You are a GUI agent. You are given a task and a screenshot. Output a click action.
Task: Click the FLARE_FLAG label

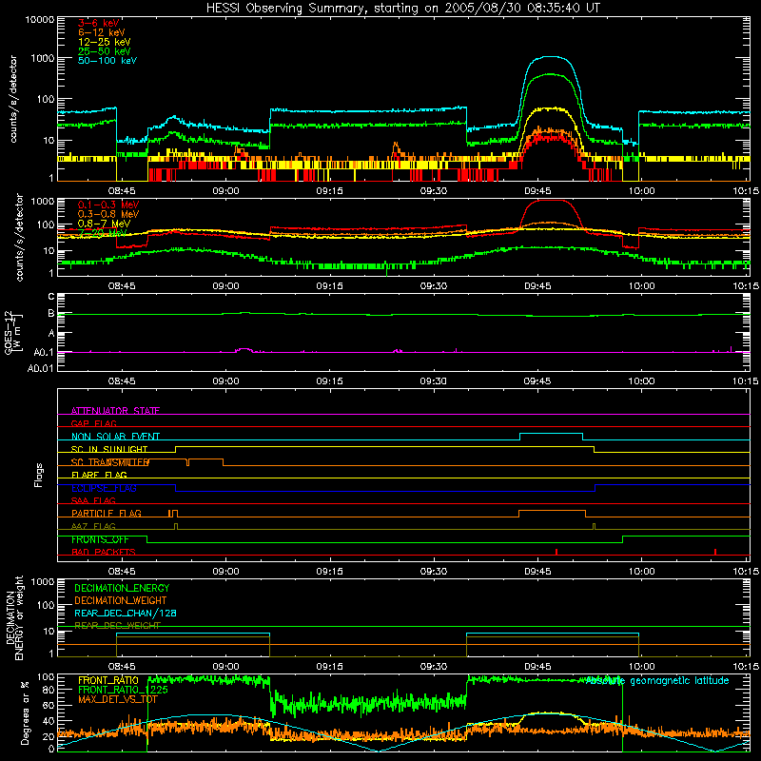[99, 475]
